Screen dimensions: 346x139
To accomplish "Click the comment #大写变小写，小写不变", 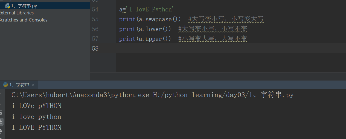I will point(213,29).
